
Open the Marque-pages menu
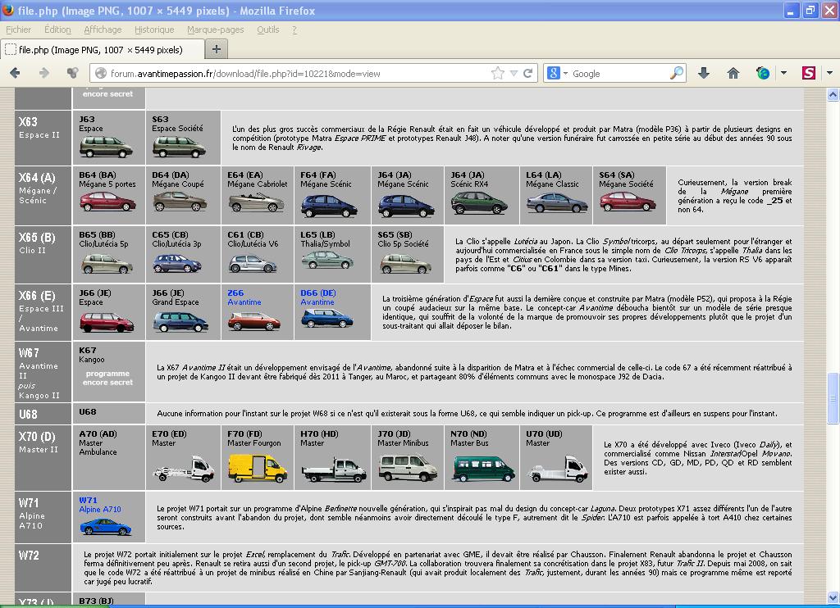[215, 29]
